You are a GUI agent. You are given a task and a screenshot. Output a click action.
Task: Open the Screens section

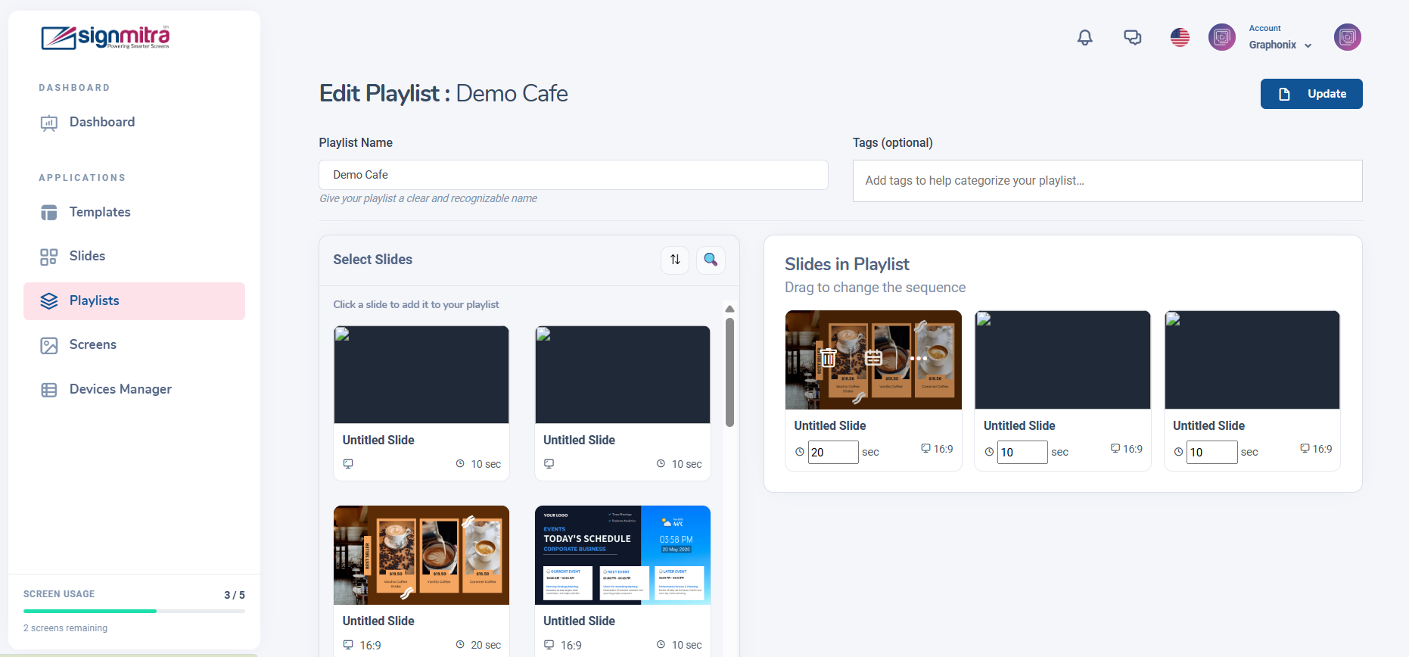(93, 344)
